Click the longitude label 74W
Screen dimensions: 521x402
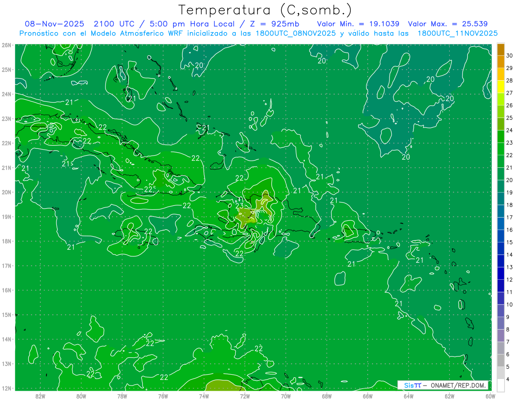click(204, 395)
